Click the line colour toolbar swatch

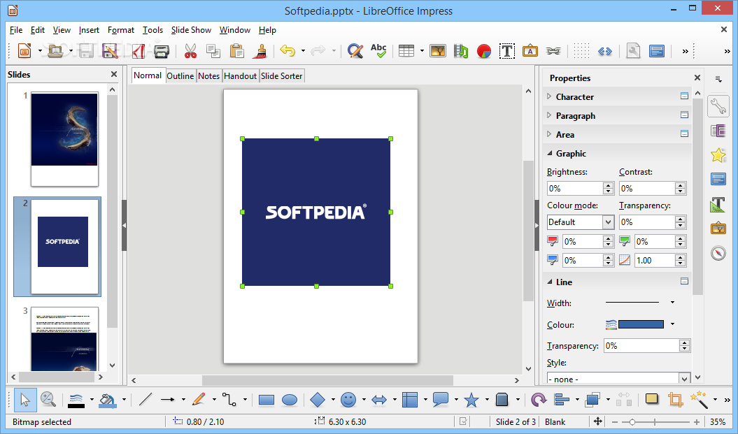coord(76,400)
